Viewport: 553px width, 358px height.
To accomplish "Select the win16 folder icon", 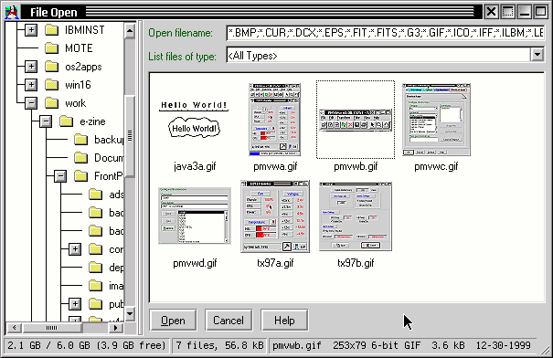I will 52,85.
